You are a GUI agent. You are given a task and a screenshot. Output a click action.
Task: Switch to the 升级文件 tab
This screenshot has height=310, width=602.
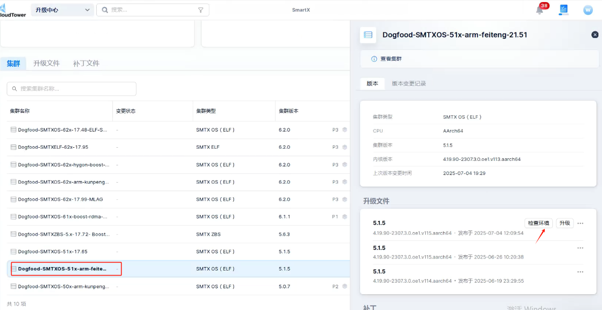[47, 63]
